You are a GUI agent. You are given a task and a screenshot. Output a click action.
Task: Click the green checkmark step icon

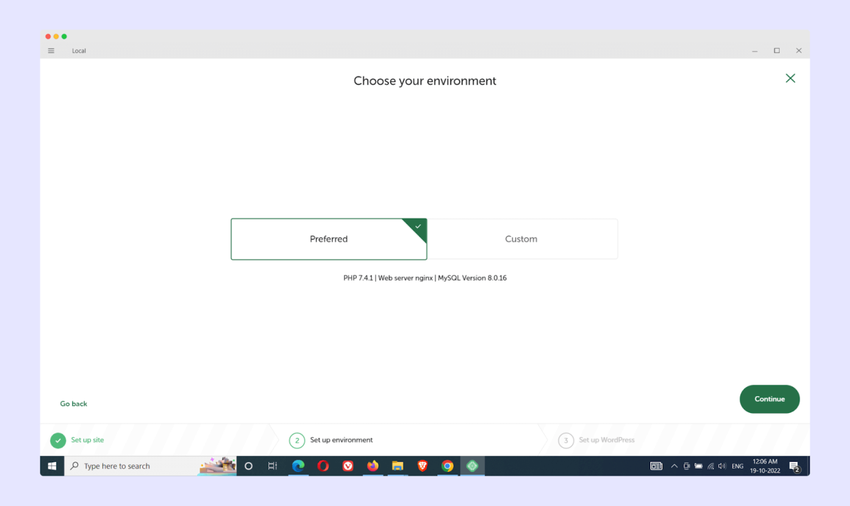click(x=58, y=440)
